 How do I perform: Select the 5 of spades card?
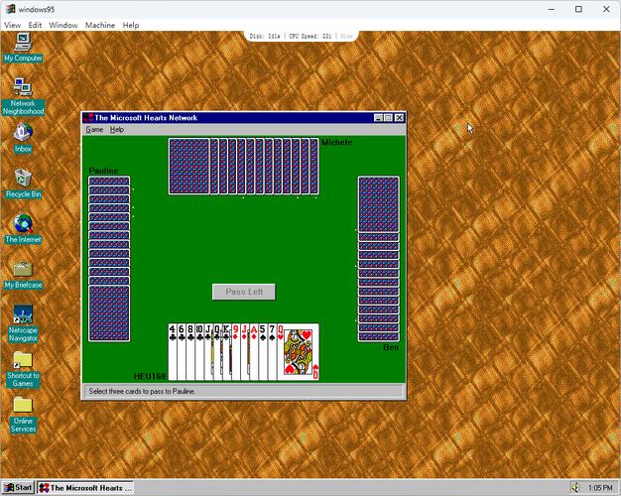(x=263, y=352)
